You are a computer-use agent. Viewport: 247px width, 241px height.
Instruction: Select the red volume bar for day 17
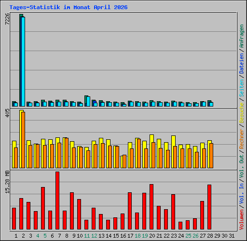[130, 211]
